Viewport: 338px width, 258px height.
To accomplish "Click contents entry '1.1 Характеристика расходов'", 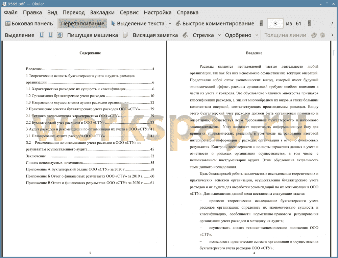I will click(90, 89).
